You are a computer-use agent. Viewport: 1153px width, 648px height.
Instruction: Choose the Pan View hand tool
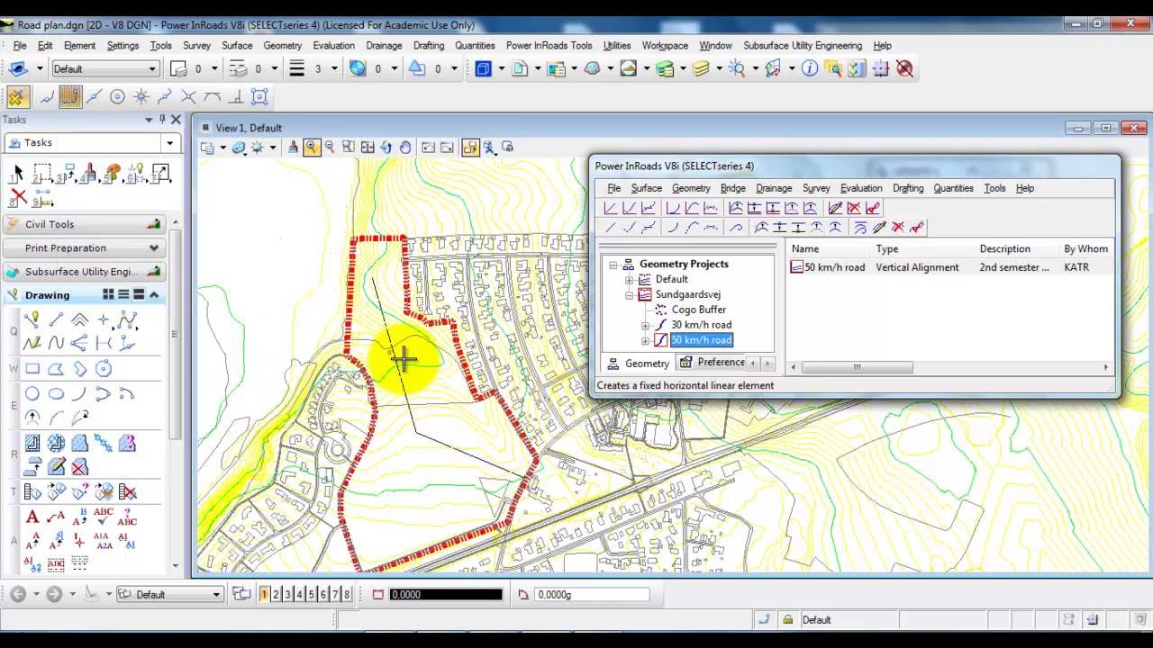(x=405, y=148)
